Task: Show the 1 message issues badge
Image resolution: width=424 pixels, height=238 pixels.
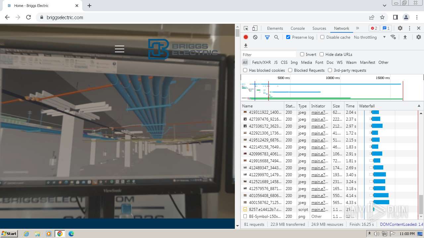Action: (x=386, y=28)
